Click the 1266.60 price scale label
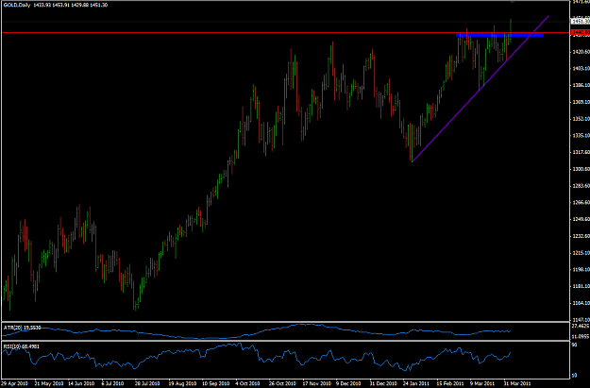The height and width of the screenshot is (388, 590). (x=582, y=202)
